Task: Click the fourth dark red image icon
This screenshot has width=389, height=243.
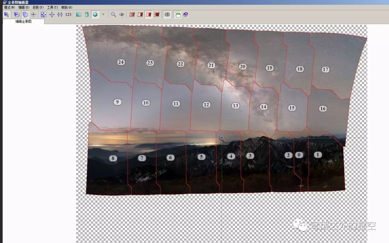Action: pyautogui.click(x=157, y=15)
